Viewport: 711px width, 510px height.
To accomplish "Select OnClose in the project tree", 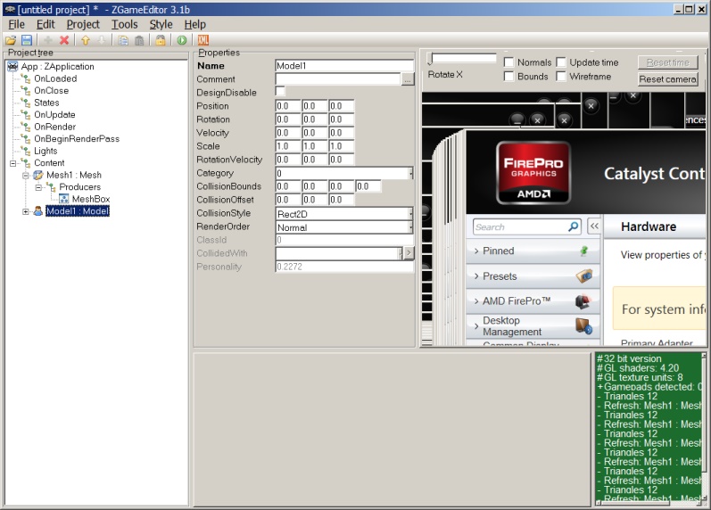I will [x=51, y=91].
